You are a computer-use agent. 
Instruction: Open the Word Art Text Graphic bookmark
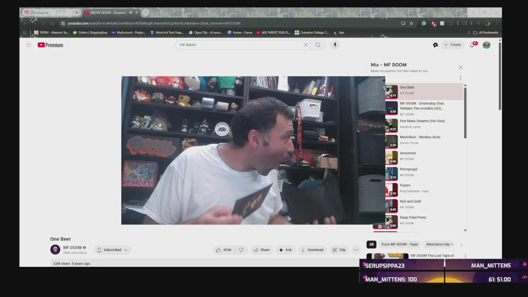pos(167,33)
